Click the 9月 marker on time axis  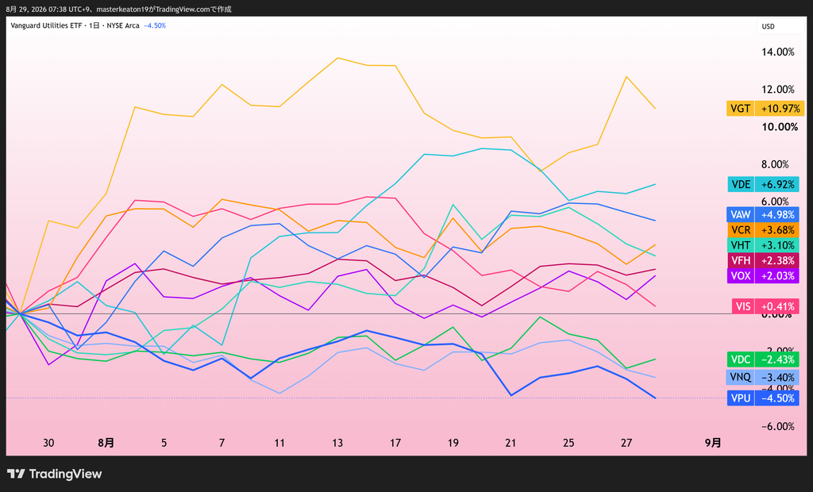pos(713,443)
